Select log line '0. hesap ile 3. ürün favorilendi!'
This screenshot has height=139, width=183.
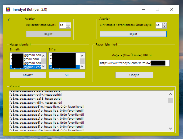47,119
